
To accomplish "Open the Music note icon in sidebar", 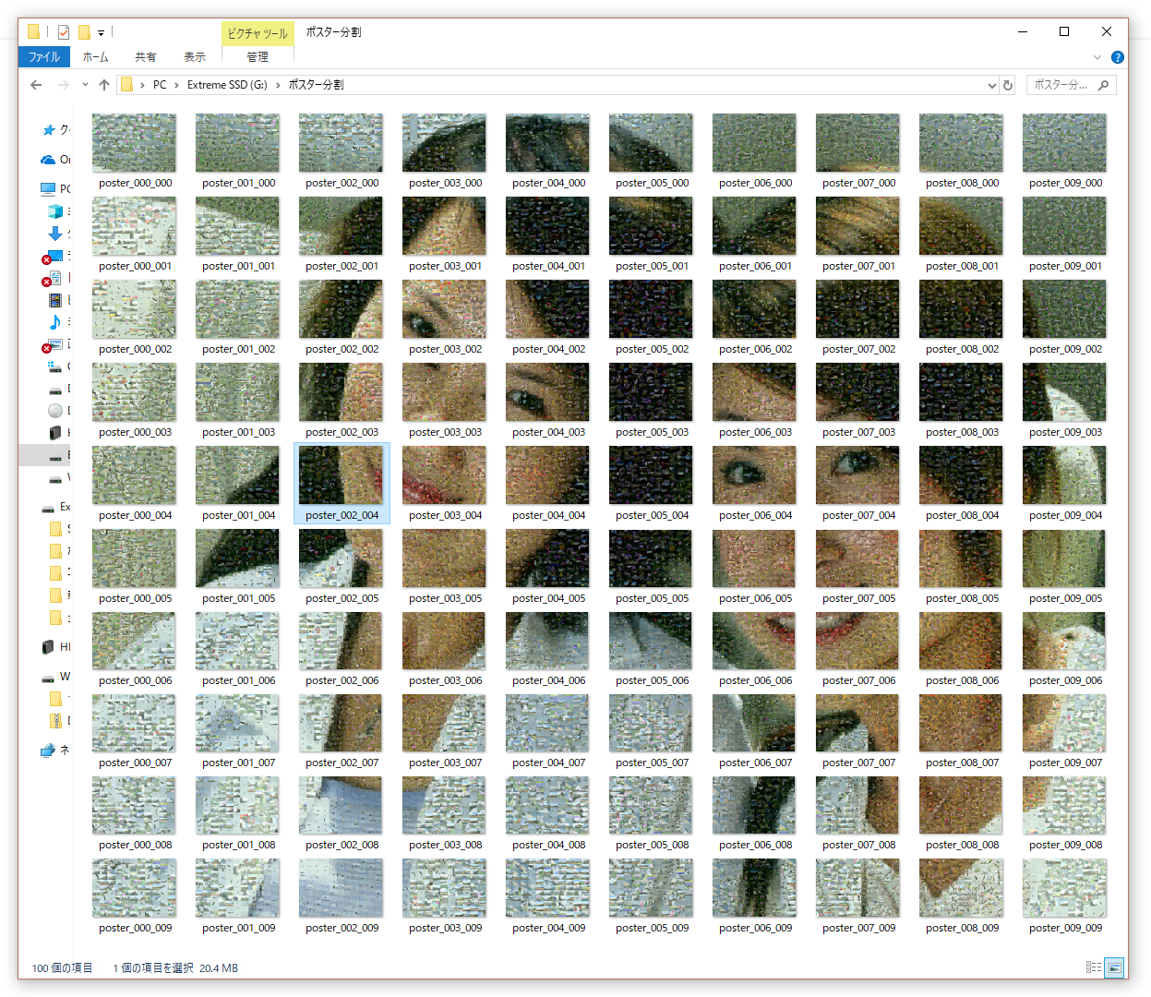I will click(x=55, y=322).
